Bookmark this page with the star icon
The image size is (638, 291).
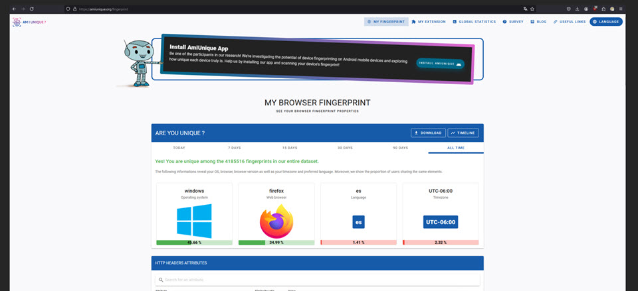(x=532, y=9)
